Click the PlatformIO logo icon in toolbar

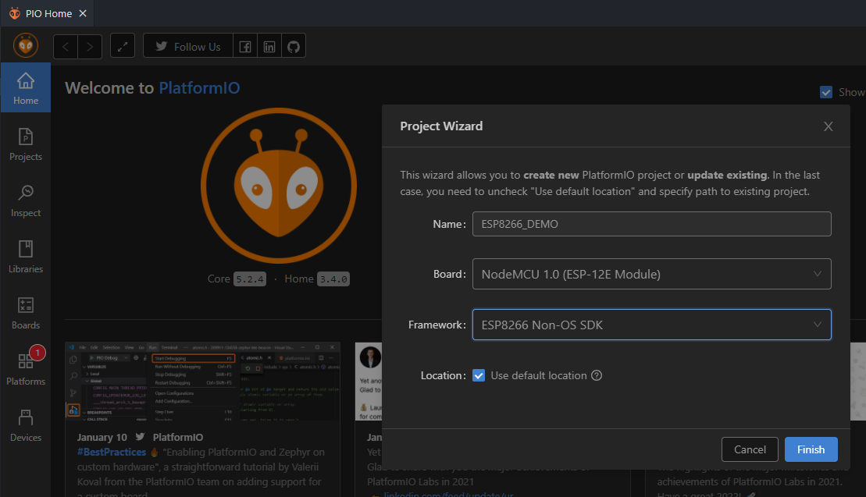[x=26, y=46]
